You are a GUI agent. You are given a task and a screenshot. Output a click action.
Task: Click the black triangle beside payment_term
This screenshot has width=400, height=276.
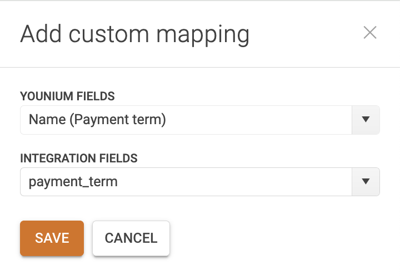[x=366, y=181]
